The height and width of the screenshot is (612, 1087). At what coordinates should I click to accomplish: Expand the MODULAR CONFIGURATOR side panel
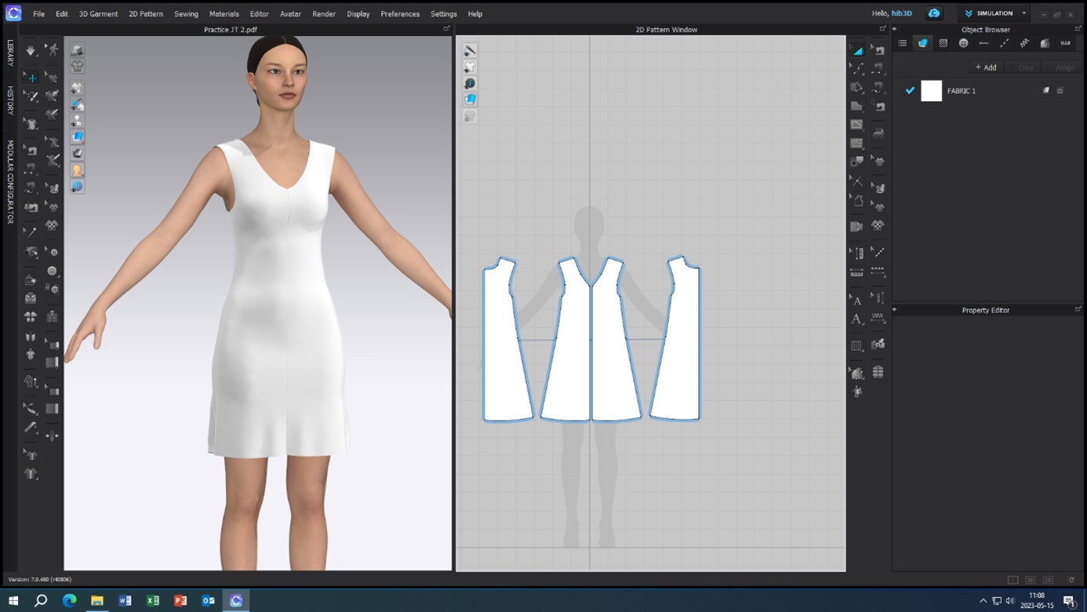click(10, 182)
